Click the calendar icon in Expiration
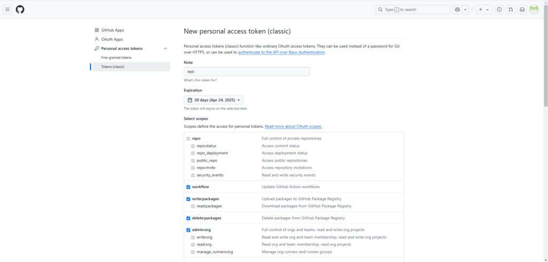Viewport: 548px width, 262px height. click(190, 100)
